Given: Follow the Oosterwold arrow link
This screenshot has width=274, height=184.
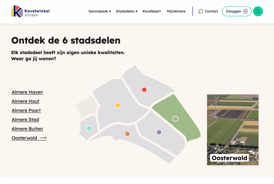Looking at the screenshot, I should point(44,138).
